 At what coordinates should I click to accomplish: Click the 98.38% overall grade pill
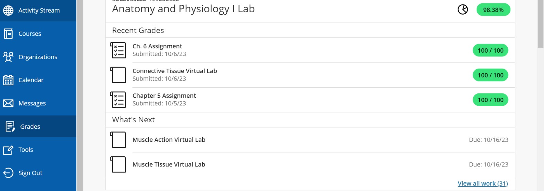tap(493, 10)
